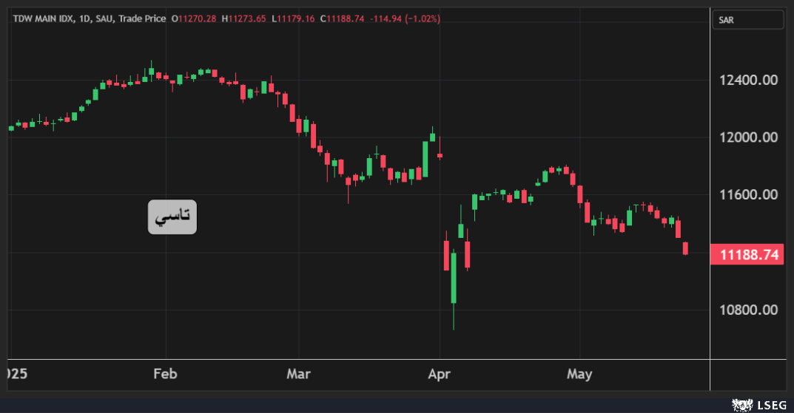Click the 10800.00 price axis label
Image resolution: width=794 pixels, height=413 pixels.
coord(749,310)
